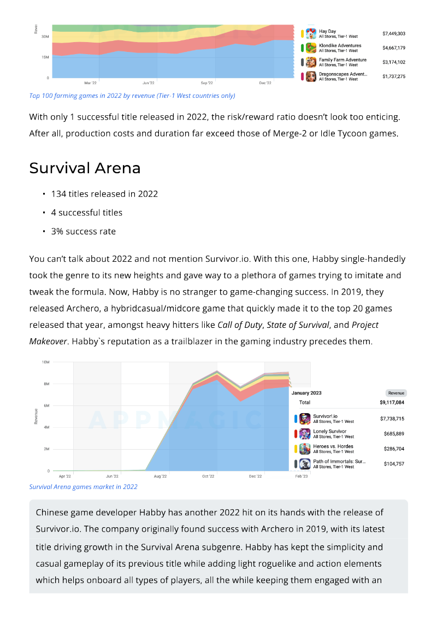Viewport: 437px width, 618px height.
Task: Click the green Klondike Adventures legend swatch
Action: pos(302,48)
